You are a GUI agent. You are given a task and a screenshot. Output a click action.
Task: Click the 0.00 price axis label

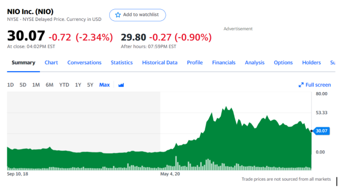(320, 152)
